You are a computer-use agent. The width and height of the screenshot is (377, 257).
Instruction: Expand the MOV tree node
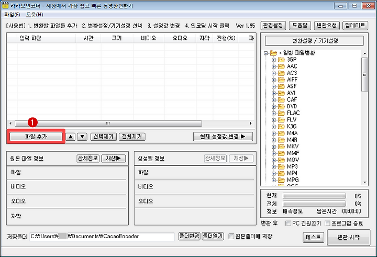pos(274,160)
